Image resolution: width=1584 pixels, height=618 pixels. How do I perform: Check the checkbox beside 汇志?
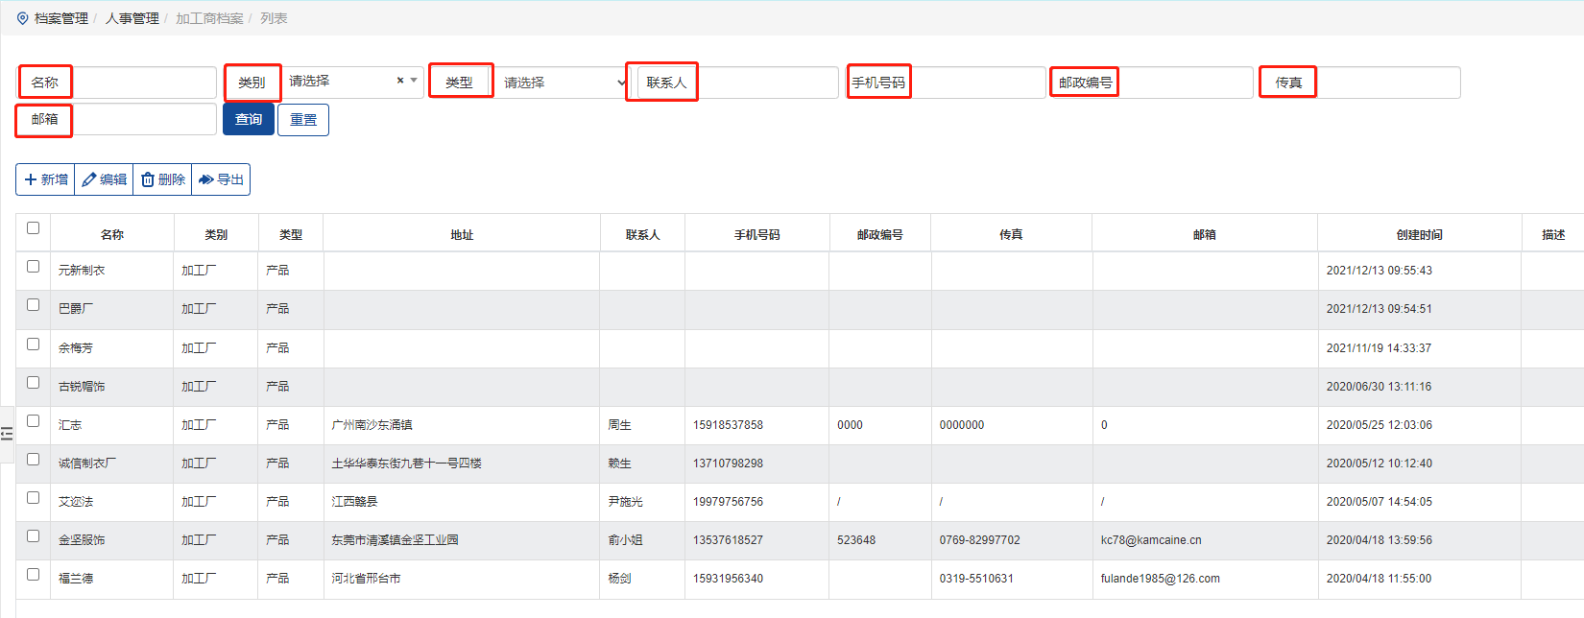click(x=33, y=421)
